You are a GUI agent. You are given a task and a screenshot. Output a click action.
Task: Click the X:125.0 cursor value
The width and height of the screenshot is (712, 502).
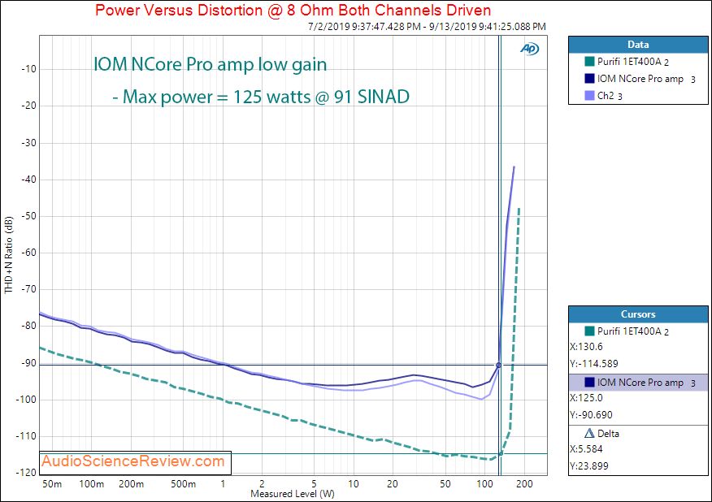point(586,398)
